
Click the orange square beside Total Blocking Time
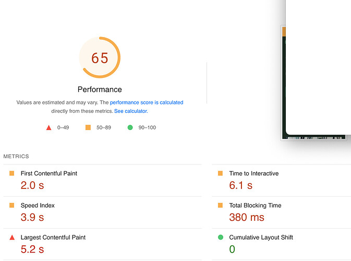(x=220, y=205)
